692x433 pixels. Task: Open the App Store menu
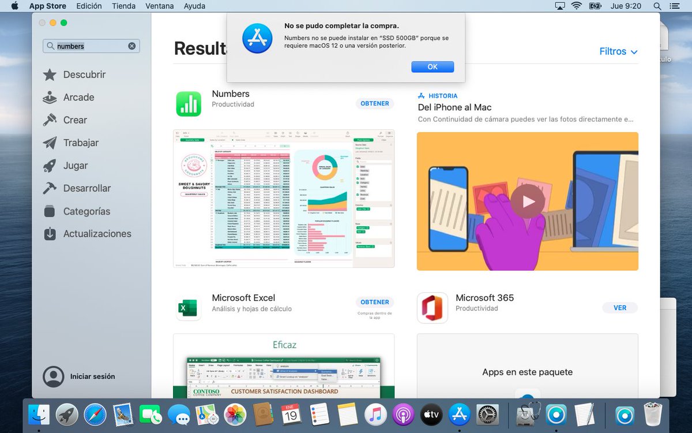(x=48, y=6)
